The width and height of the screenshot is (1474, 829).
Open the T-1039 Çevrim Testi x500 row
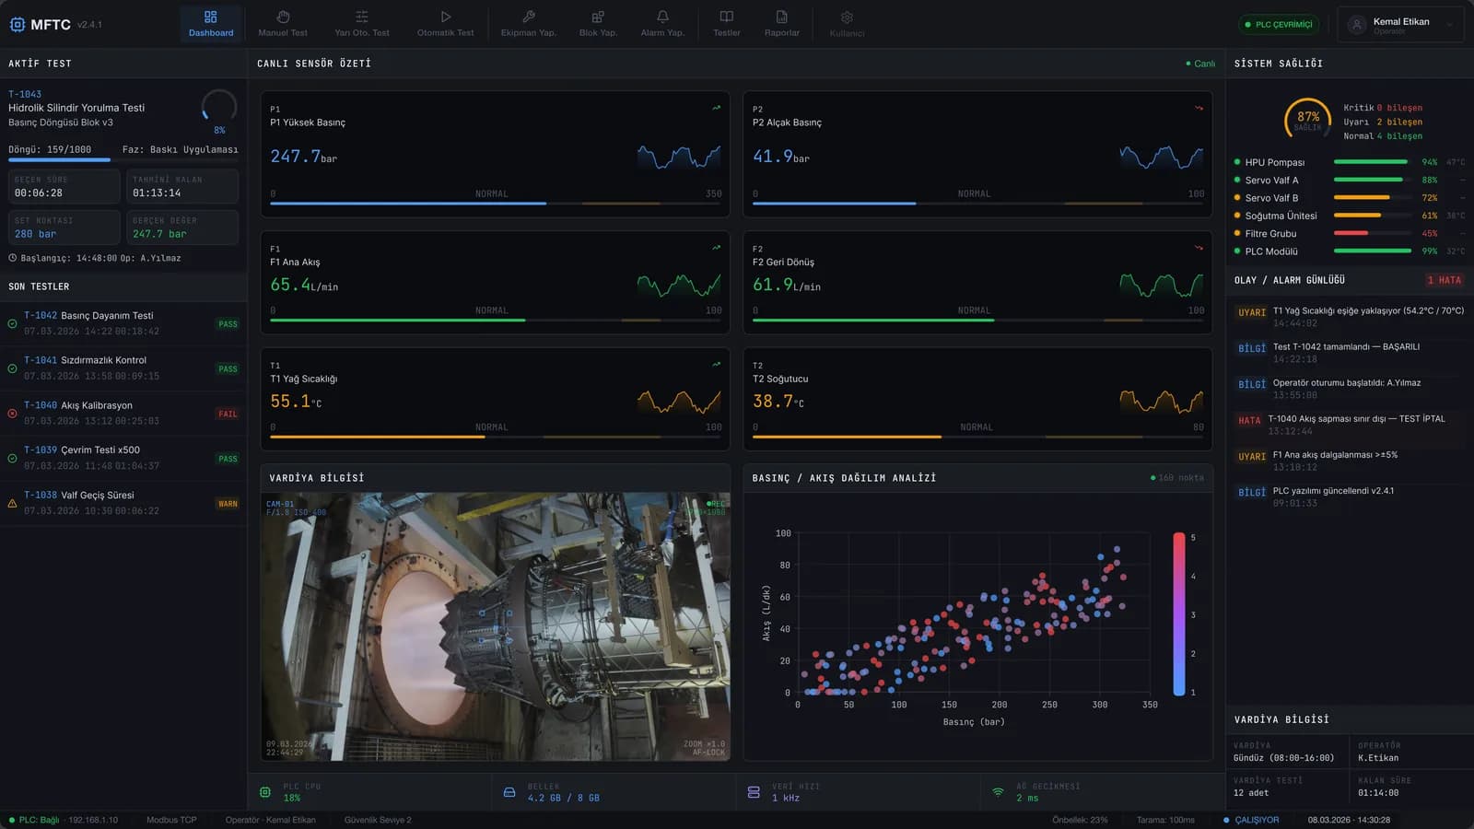(123, 458)
